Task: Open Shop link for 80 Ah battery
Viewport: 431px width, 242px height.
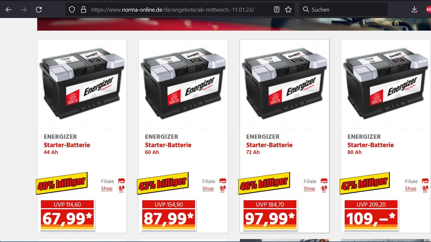Action: 411,188
